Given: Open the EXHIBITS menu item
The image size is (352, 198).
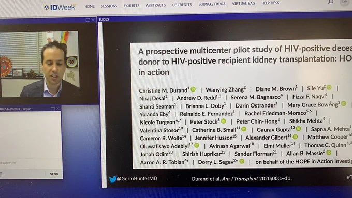Looking at the screenshot, I should 131,6.
